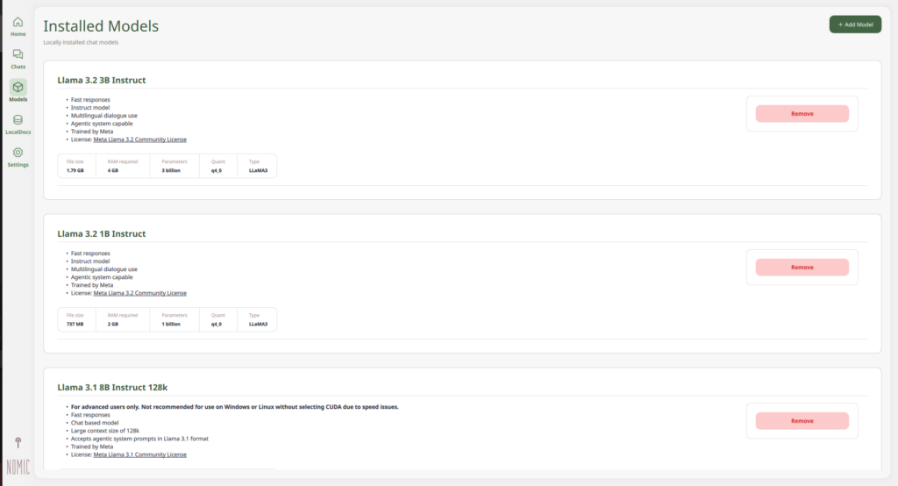This screenshot has height=486, width=898.
Task: Click the Nomic logo
Action: (x=18, y=467)
